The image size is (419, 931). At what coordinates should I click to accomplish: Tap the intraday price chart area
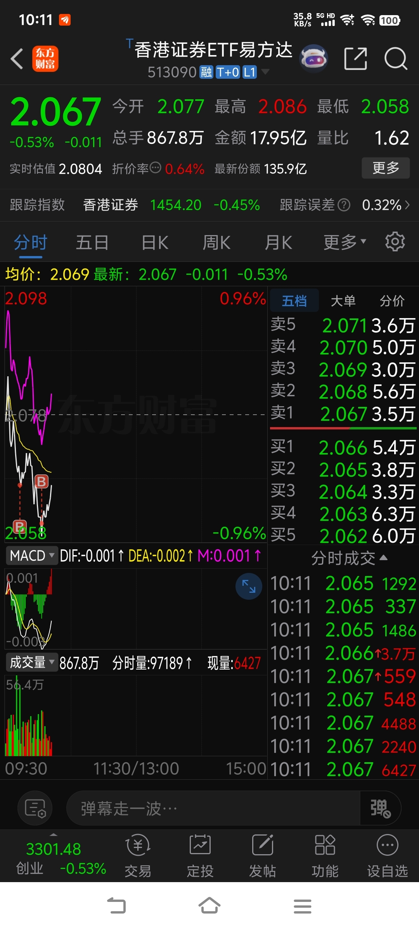(x=136, y=414)
